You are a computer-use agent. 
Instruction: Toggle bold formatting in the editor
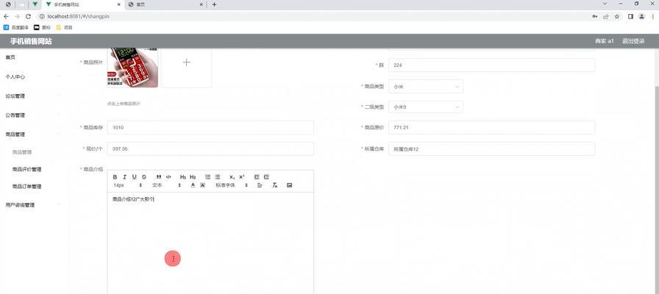115,177
